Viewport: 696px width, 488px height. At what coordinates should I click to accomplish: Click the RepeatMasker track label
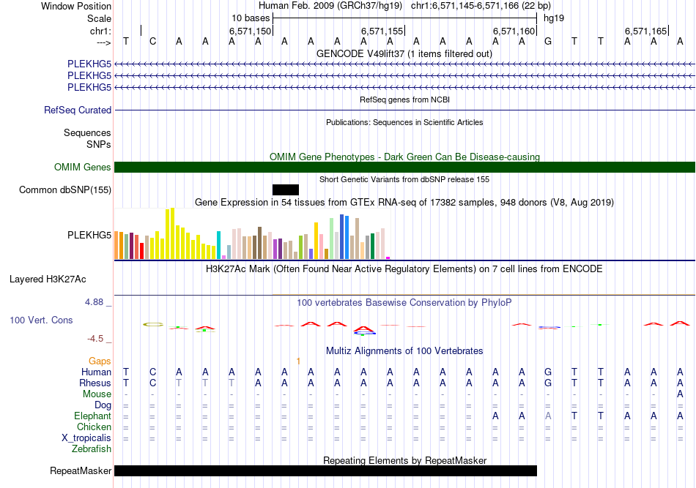tap(81, 470)
